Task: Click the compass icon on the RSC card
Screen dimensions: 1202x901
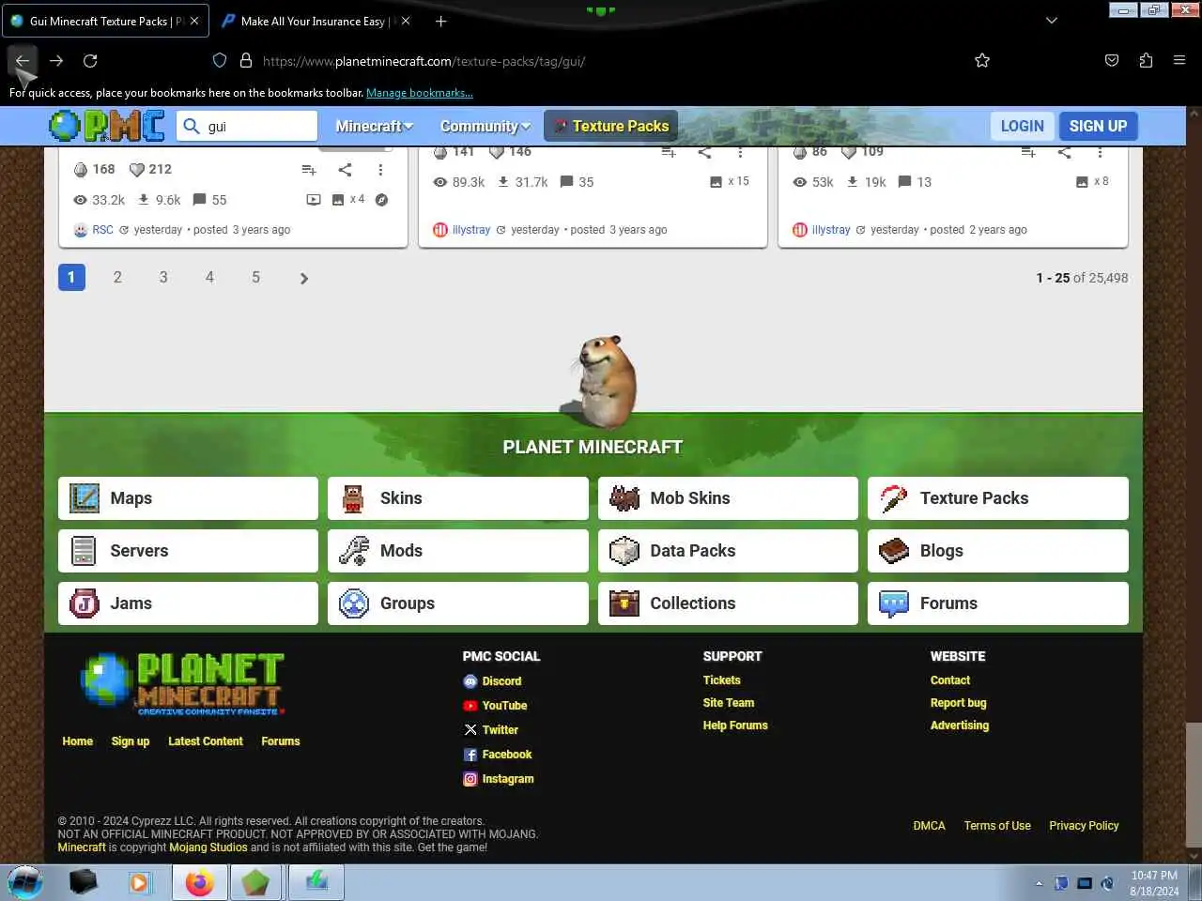Action: point(381,200)
